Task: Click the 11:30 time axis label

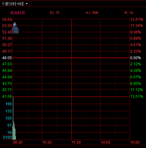Action: click(x=76, y=142)
